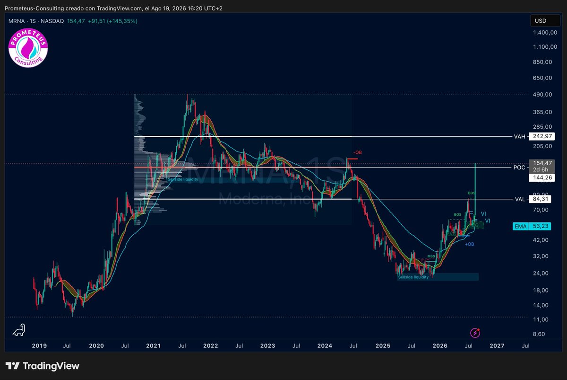
Task: Click the 42,00 price scale value
Action: click(541, 240)
